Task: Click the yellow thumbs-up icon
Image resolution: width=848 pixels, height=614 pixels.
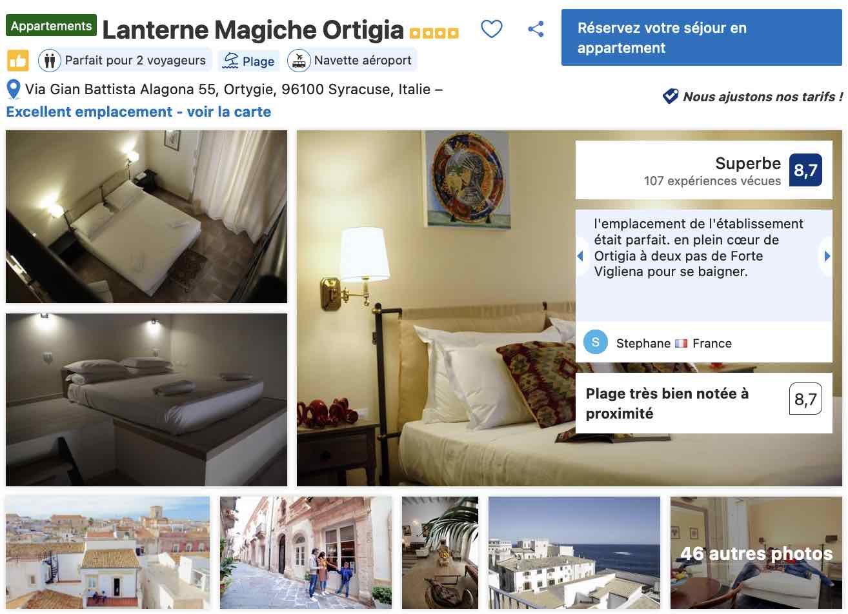Action: tap(18, 61)
